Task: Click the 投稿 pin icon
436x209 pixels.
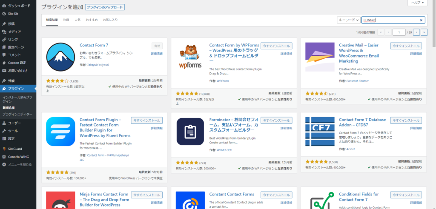Action: (x=4, y=24)
